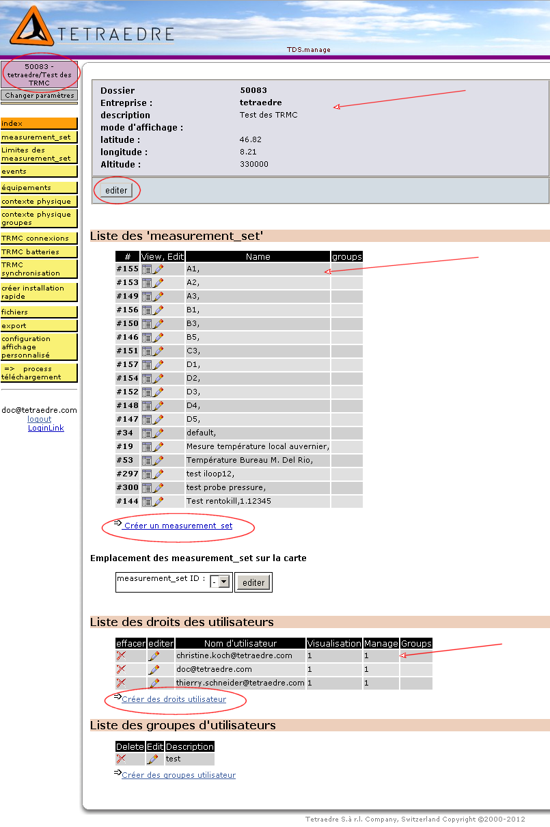Viewport: 550px width, 827px height.
Task: Follow 'Créer un measurement_set' link
Action: 178,526
